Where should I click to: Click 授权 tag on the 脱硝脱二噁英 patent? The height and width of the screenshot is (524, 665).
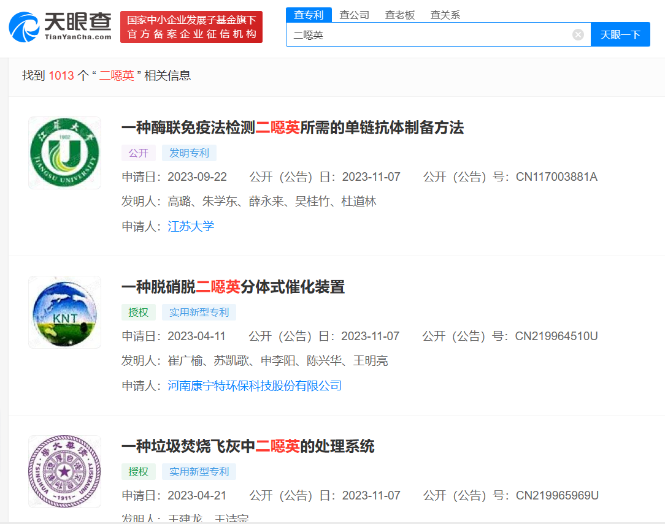point(138,312)
